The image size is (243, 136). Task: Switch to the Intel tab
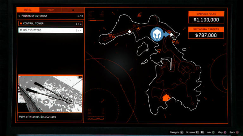[28, 10]
